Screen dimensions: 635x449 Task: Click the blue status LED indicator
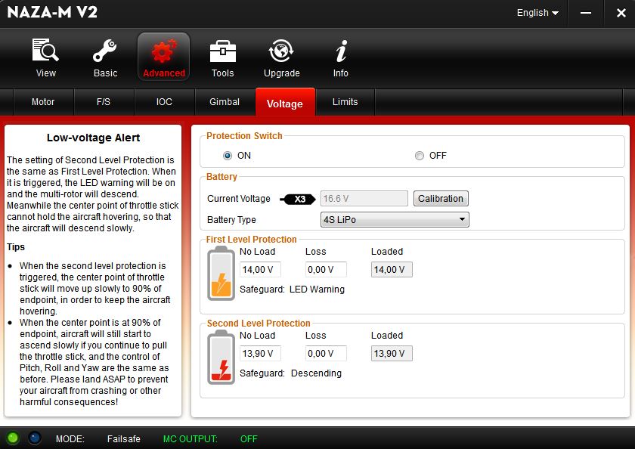[35, 438]
